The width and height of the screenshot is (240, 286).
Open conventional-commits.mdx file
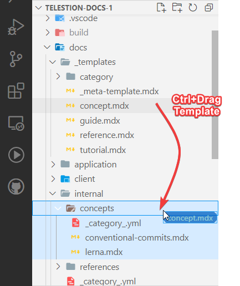[137, 238]
